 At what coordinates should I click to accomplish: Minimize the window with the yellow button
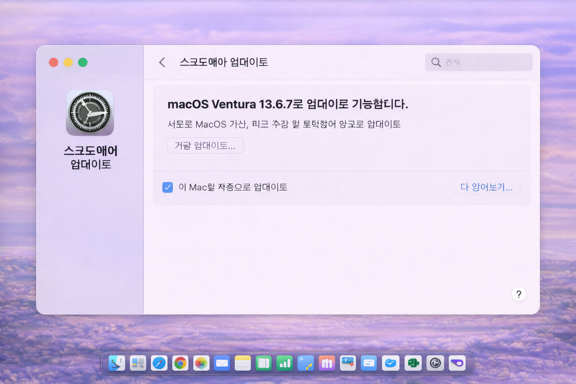click(x=68, y=62)
